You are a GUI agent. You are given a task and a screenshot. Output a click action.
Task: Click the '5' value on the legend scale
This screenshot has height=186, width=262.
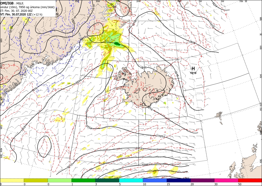pyautogui.click(x=120, y=184)
